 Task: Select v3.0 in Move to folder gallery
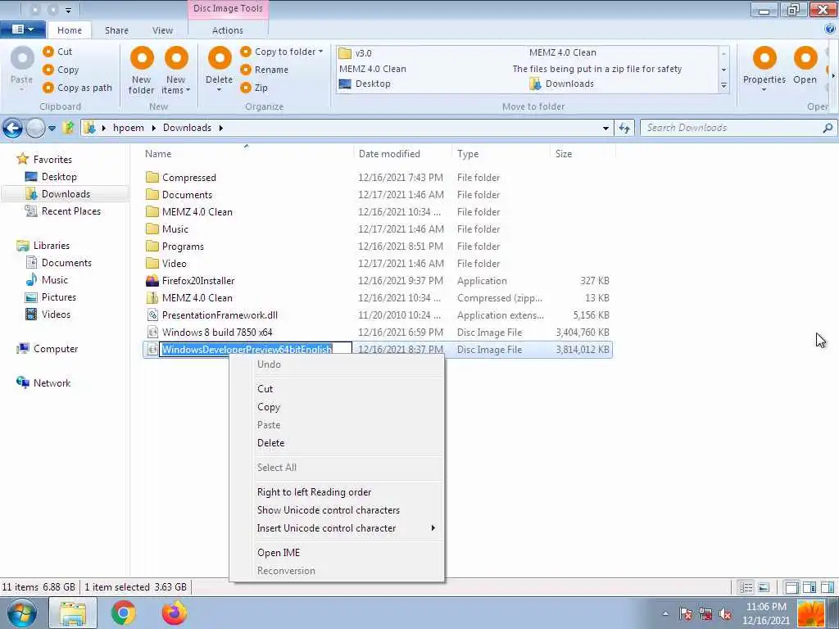pos(356,53)
